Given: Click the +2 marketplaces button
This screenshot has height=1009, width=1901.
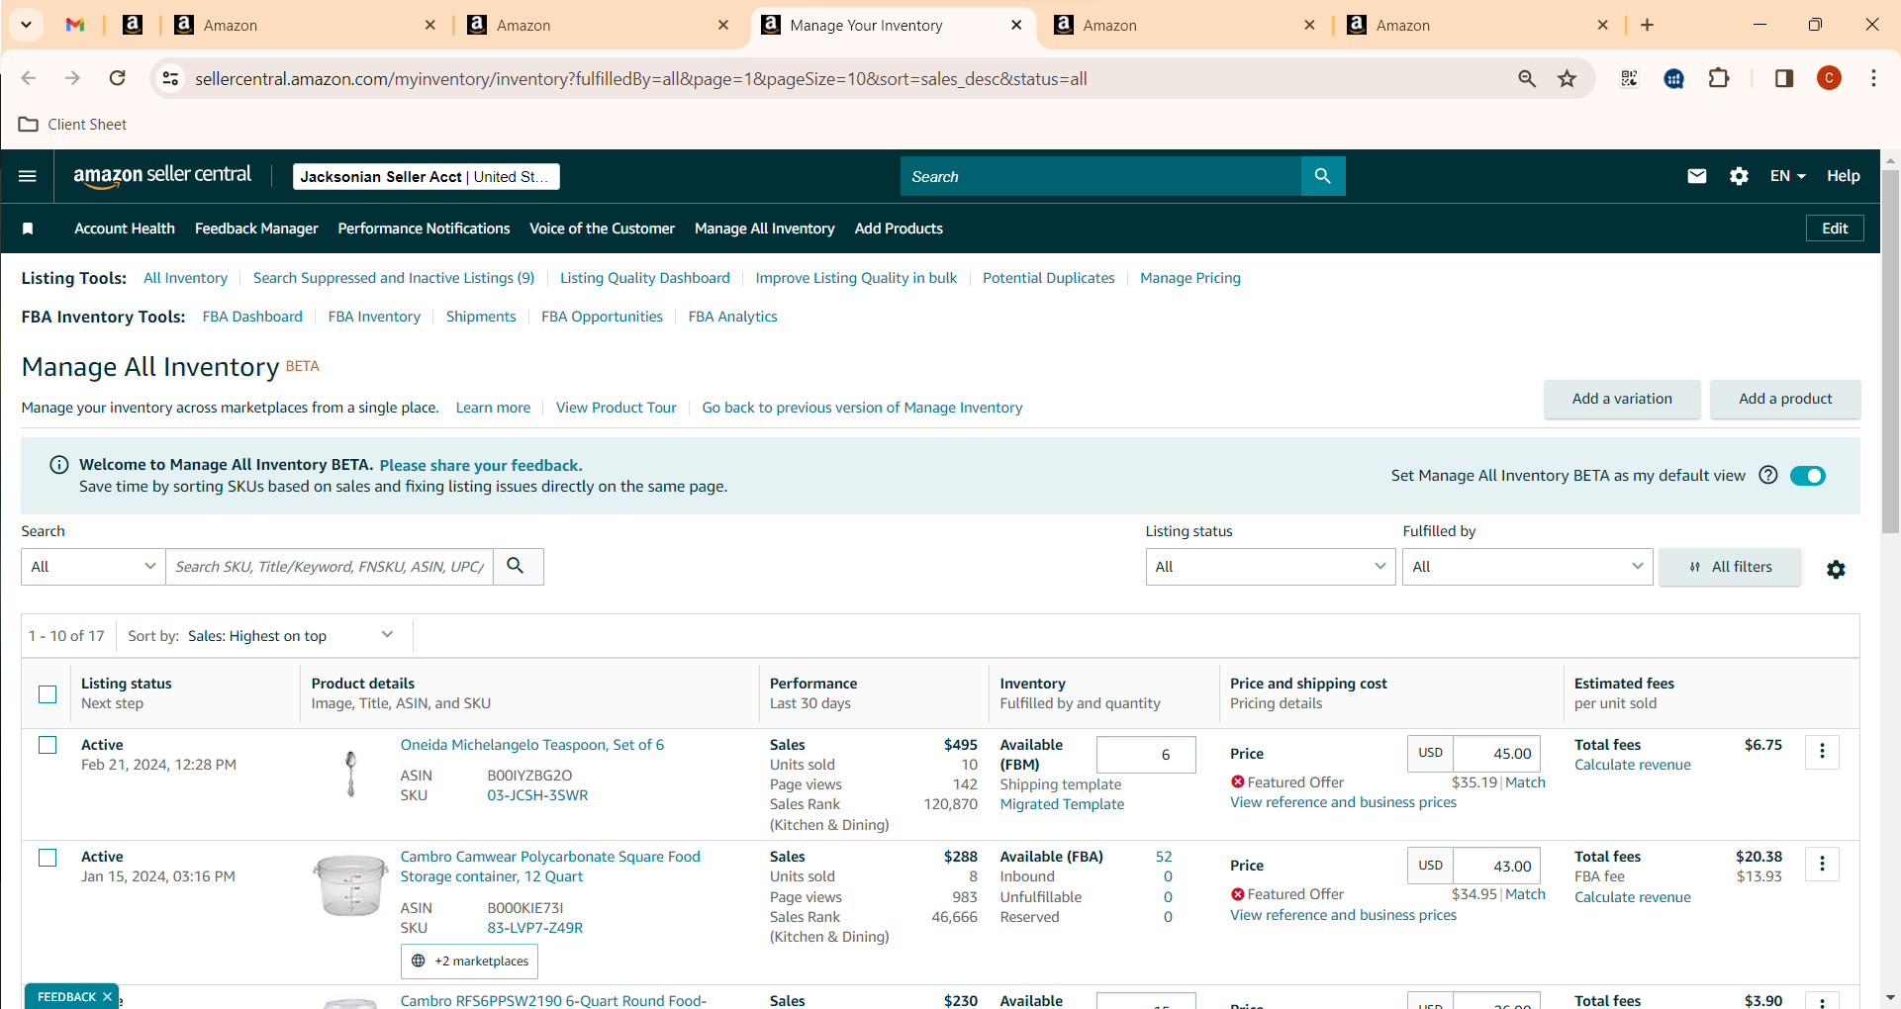Looking at the screenshot, I should coord(469,961).
